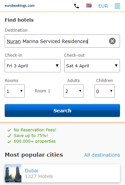125x185 pixels.
Task: Focus the Destination input field
Action: pos(62,41)
